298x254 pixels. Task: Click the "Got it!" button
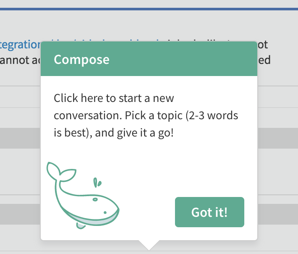210,212
